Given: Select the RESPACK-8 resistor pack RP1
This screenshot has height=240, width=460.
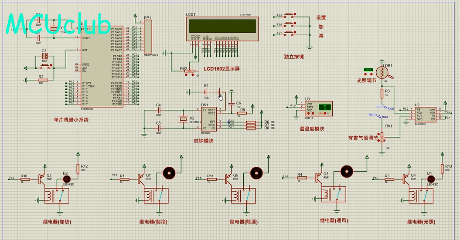Looking at the screenshot, I should [x=147, y=36].
